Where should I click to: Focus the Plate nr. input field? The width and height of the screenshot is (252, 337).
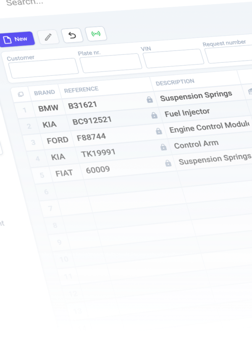(111, 64)
